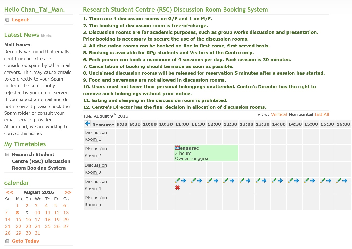
Task: Open Discussion Room 4 resource details
Action: click(x=96, y=185)
